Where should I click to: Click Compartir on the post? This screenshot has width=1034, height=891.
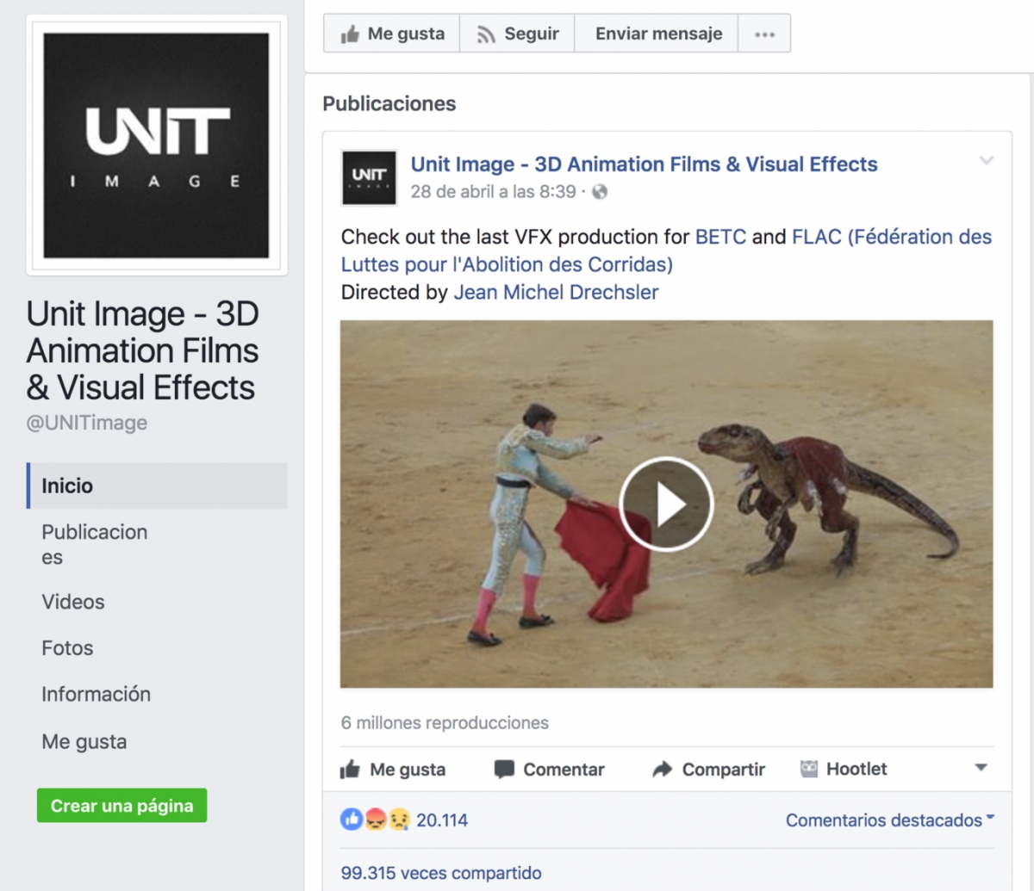(x=708, y=770)
